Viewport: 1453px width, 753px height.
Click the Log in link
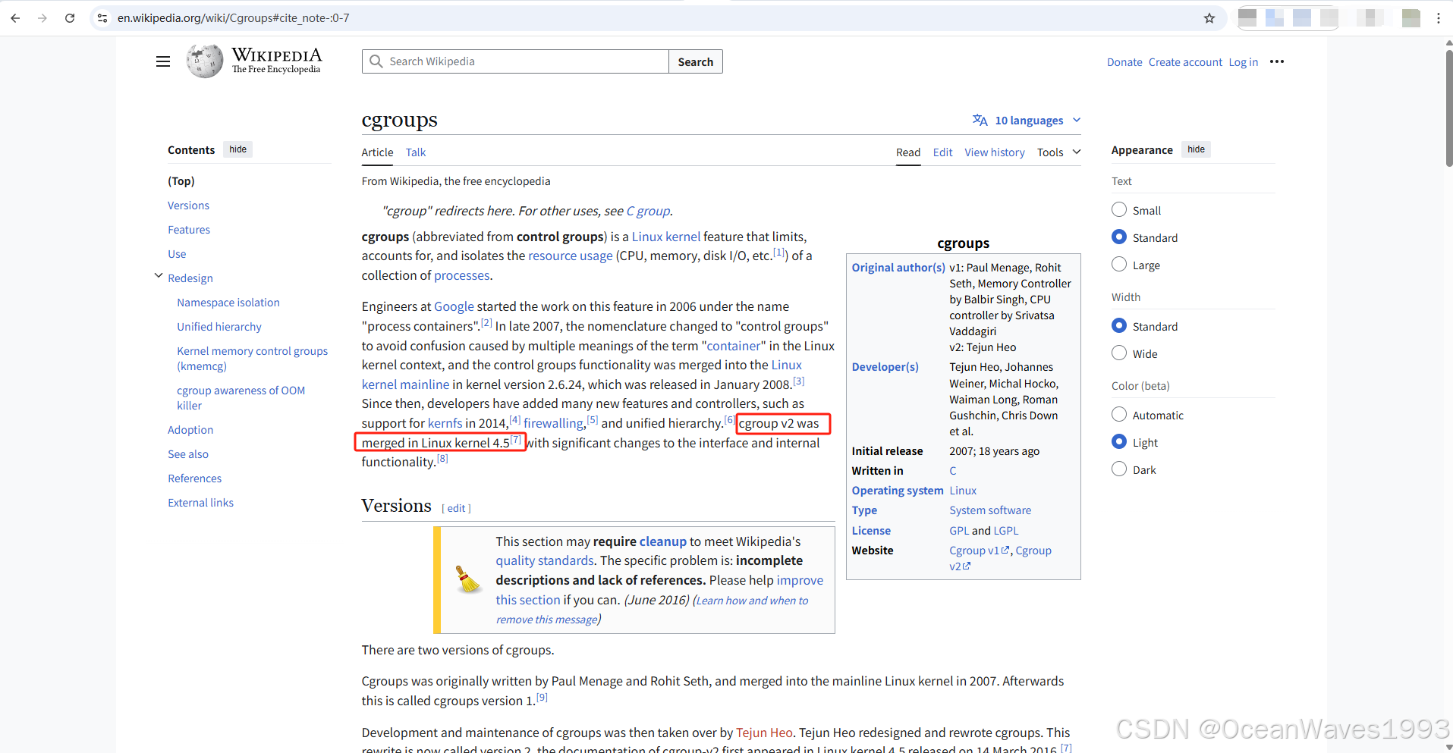tap(1244, 62)
